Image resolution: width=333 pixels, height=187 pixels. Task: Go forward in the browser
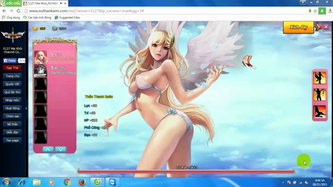(x=11, y=11)
